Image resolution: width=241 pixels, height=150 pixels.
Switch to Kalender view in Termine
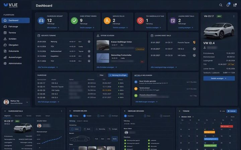coord(232,111)
